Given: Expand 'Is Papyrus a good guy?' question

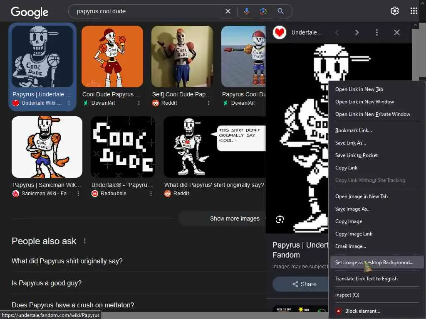Looking at the screenshot, I should (x=139, y=283).
